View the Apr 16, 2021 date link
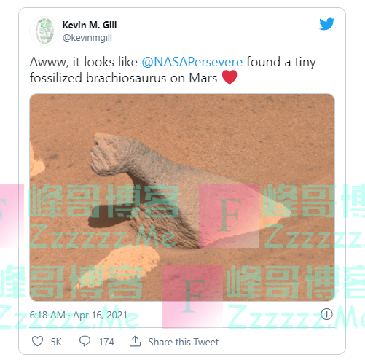This screenshot has width=365, height=360. (101, 315)
